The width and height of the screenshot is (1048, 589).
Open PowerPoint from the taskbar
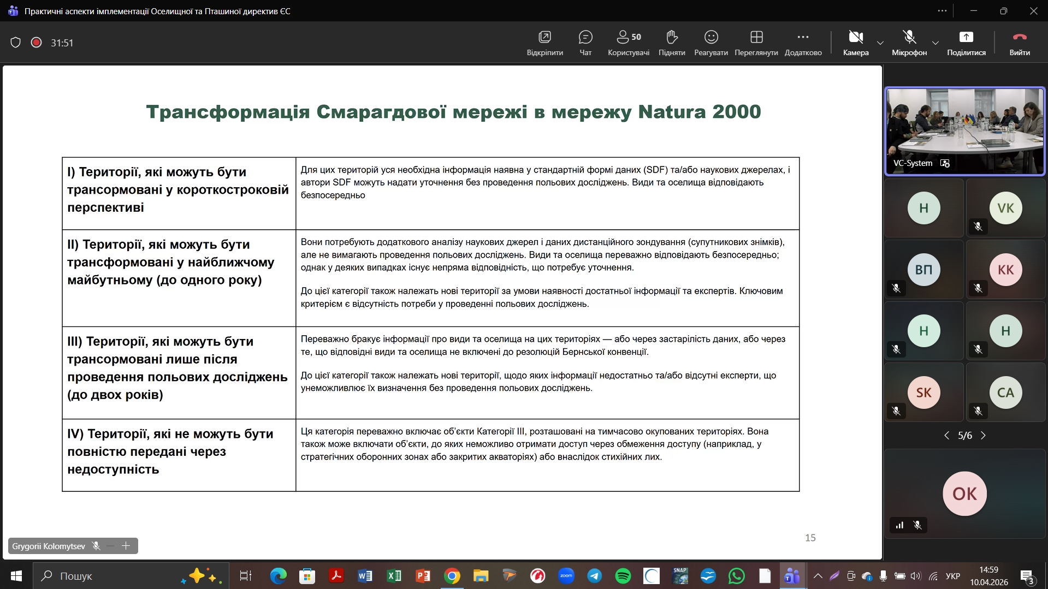423,576
